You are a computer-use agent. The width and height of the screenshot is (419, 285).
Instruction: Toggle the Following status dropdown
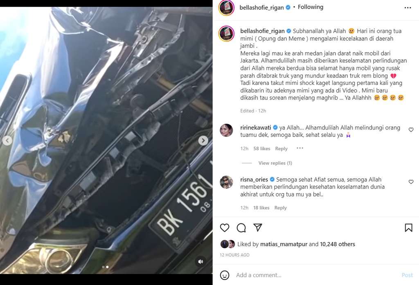[x=310, y=7]
